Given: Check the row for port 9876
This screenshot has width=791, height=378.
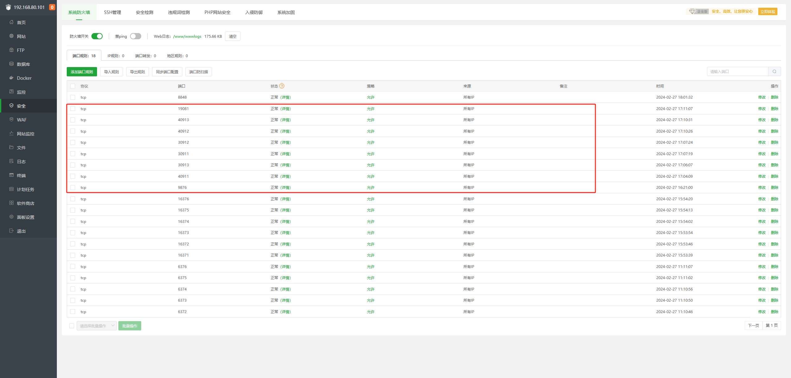Looking at the screenshot, I should [x=73, y=188].
